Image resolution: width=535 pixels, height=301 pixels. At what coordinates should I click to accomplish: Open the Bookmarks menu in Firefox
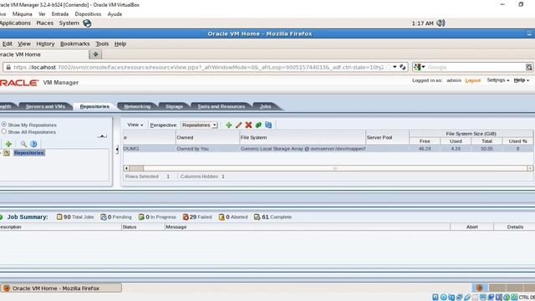[74, 44]
